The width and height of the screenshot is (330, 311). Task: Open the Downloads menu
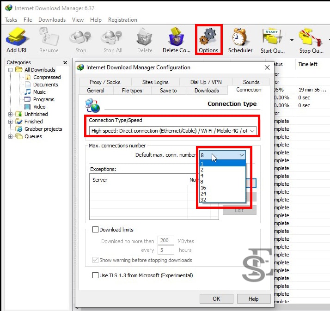(52, 20)
